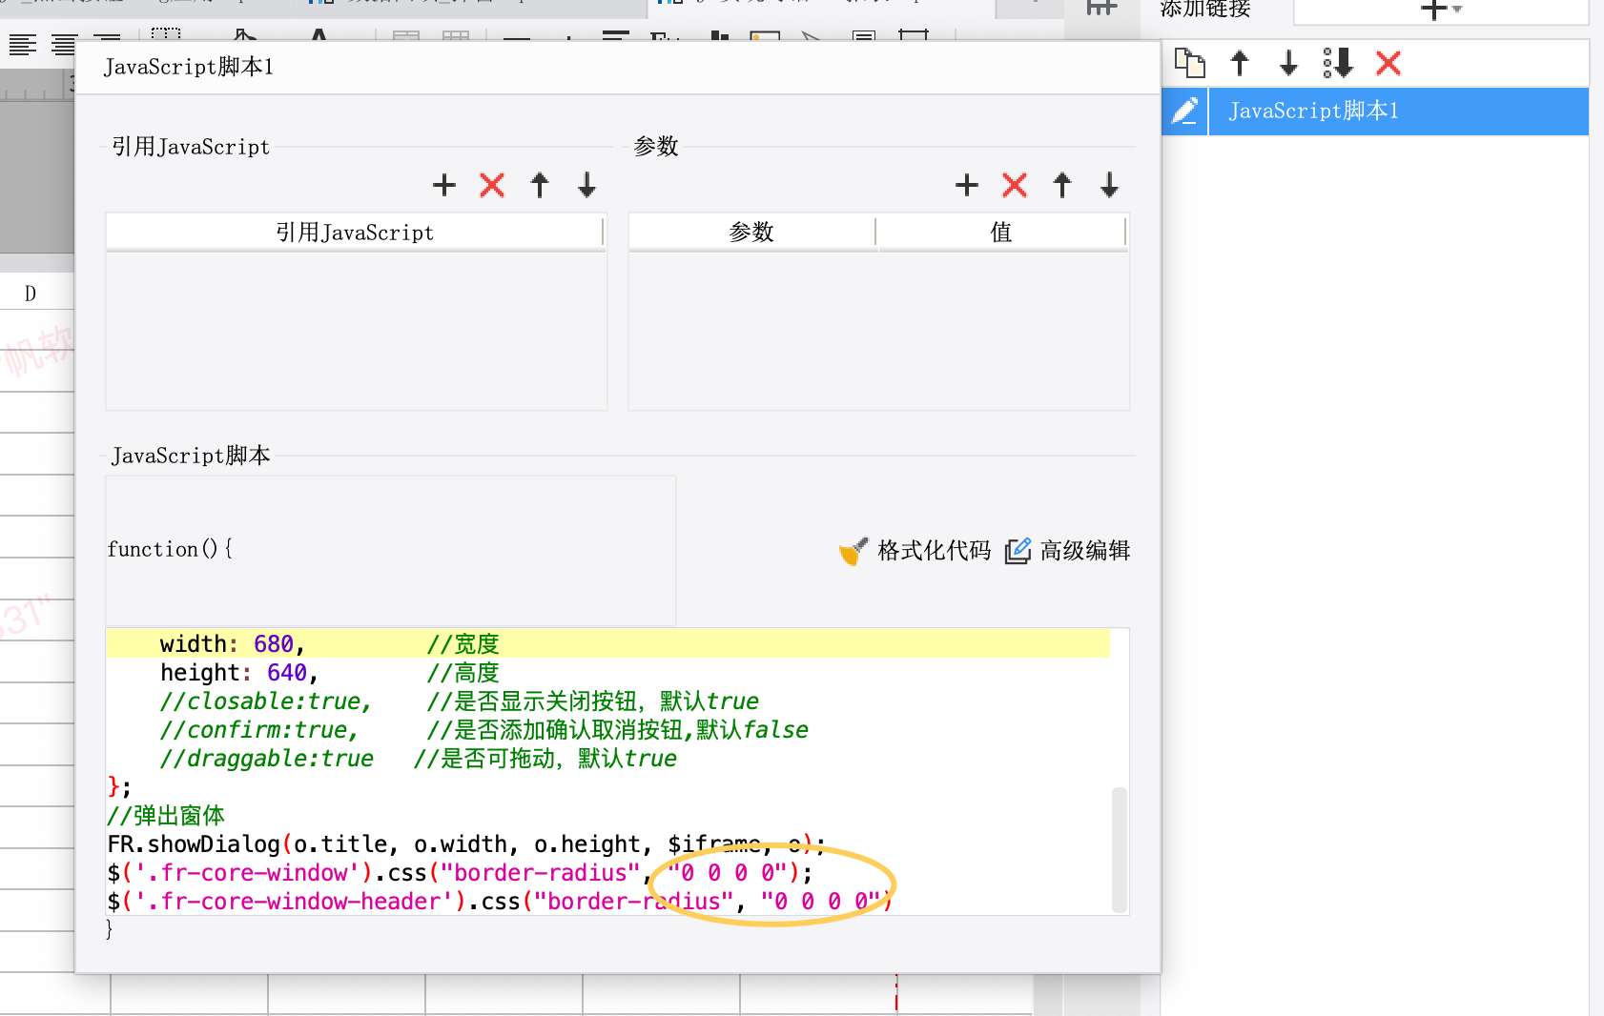
Task: Click 格式化代码 to format the code
Action: [915, 551]
